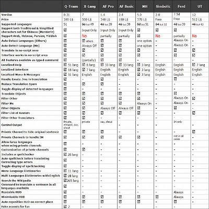This screenshot has height=209, width=209.
Task: Click UT checkmark in Private Channel hide sentence row
Action: coord(193,132)
